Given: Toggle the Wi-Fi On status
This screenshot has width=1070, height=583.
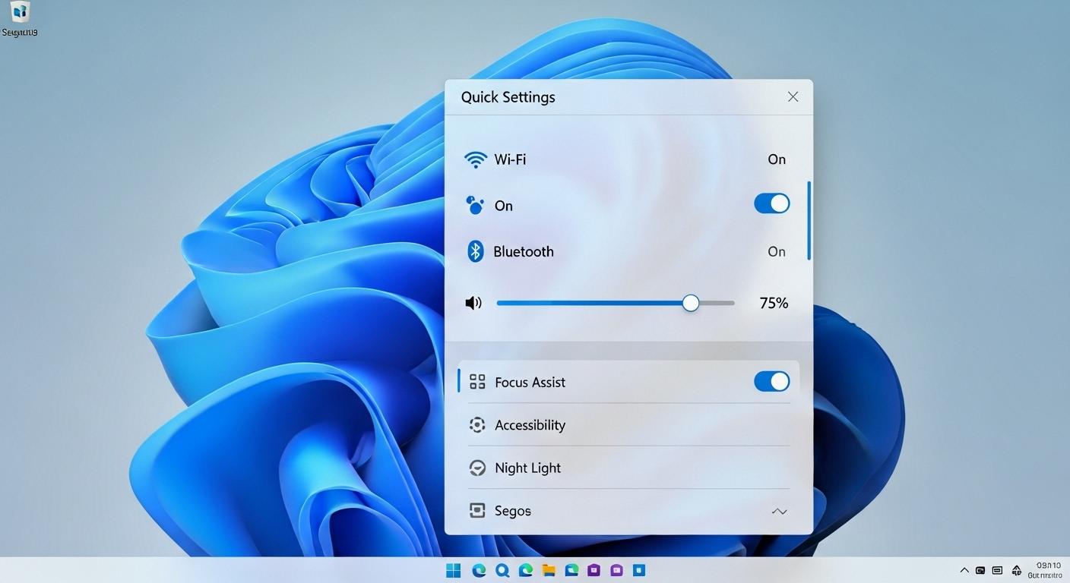Looking at the screenshot, I should 776,159.
